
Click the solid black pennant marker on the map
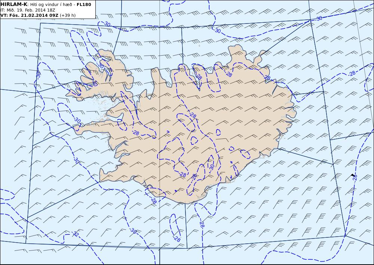point(353,175)
